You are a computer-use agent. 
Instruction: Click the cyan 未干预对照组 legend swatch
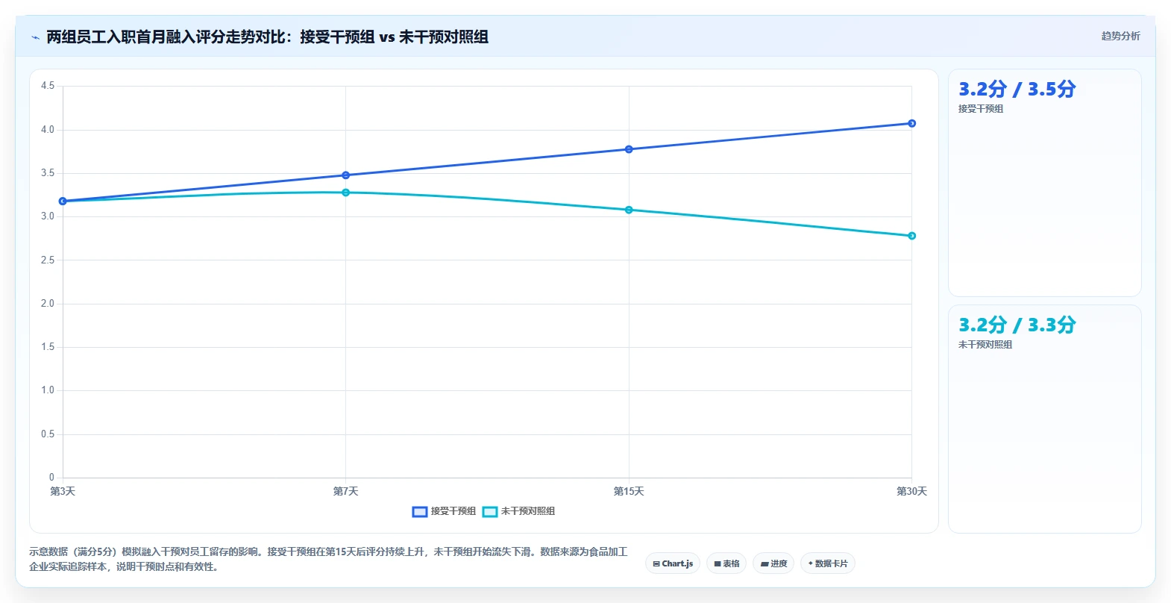490,511
